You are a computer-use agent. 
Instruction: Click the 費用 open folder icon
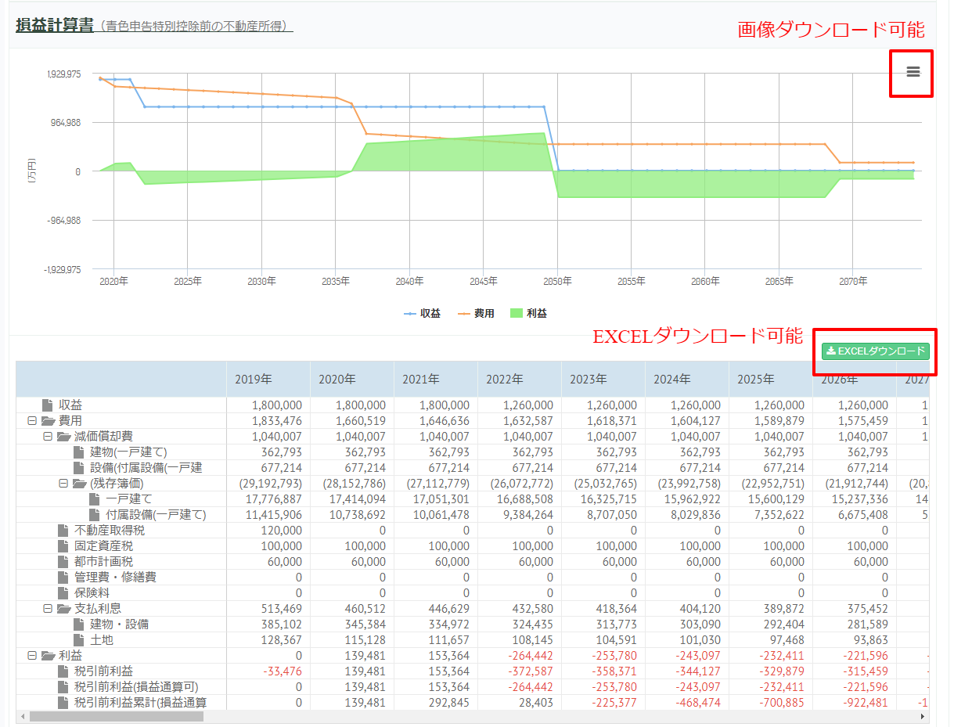coord(49,421)
